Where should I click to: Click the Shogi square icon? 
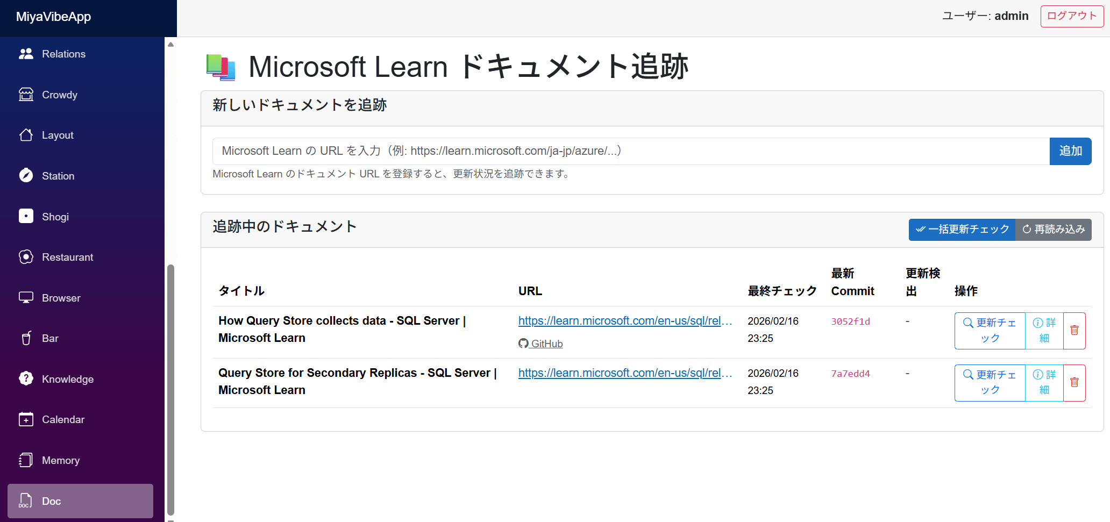pyautogui.click(x=26, y=216)
